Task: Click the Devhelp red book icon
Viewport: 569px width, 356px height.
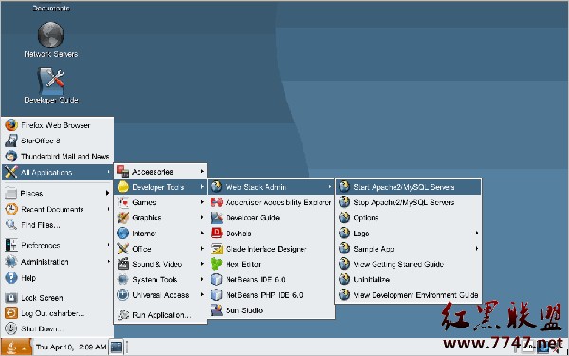Action: (x=216, y=234)
